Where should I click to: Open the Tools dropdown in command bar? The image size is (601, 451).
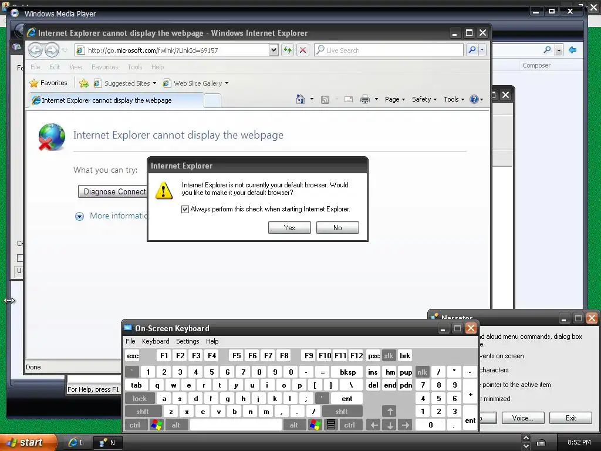pyautogui.click(x=454, y=99)
